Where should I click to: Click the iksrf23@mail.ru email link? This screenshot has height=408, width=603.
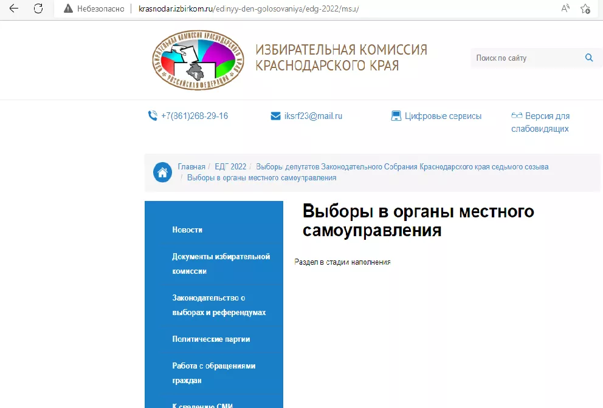(x=312, y=116)
